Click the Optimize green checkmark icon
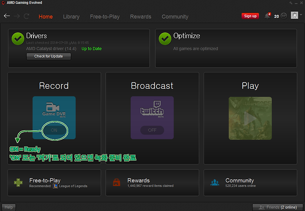Screen dimensions: 305x211 pos(165,38)
